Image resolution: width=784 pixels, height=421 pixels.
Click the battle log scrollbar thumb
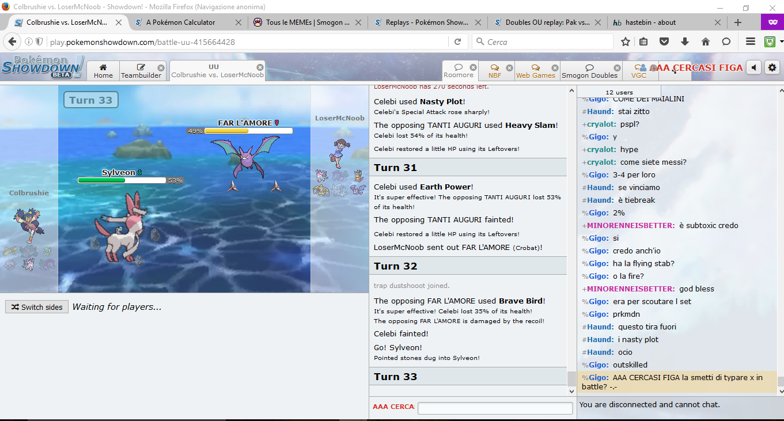(x=571, y=378)
